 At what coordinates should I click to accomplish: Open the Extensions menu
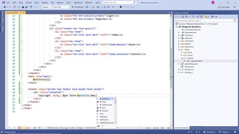78,3
